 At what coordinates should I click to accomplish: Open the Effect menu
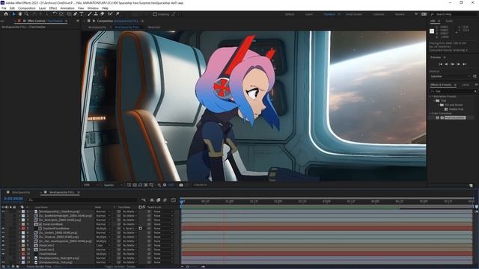[x=53, y=8]
